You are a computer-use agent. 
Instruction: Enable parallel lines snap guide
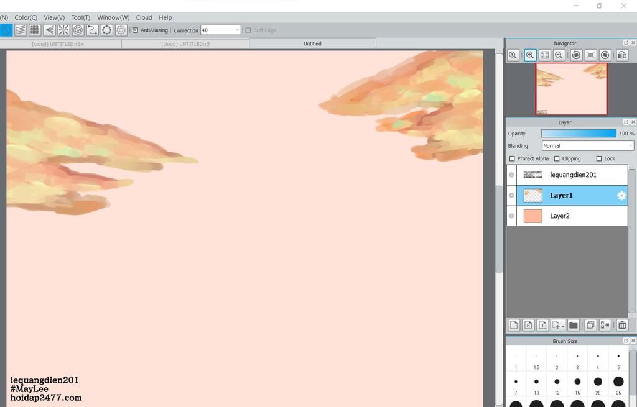coord(21,30)
